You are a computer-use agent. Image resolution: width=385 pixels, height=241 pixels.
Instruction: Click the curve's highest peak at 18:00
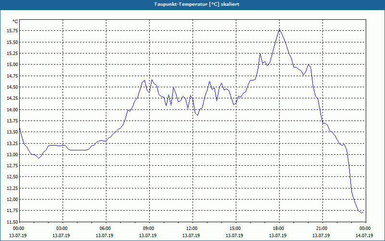click(280, 29)
